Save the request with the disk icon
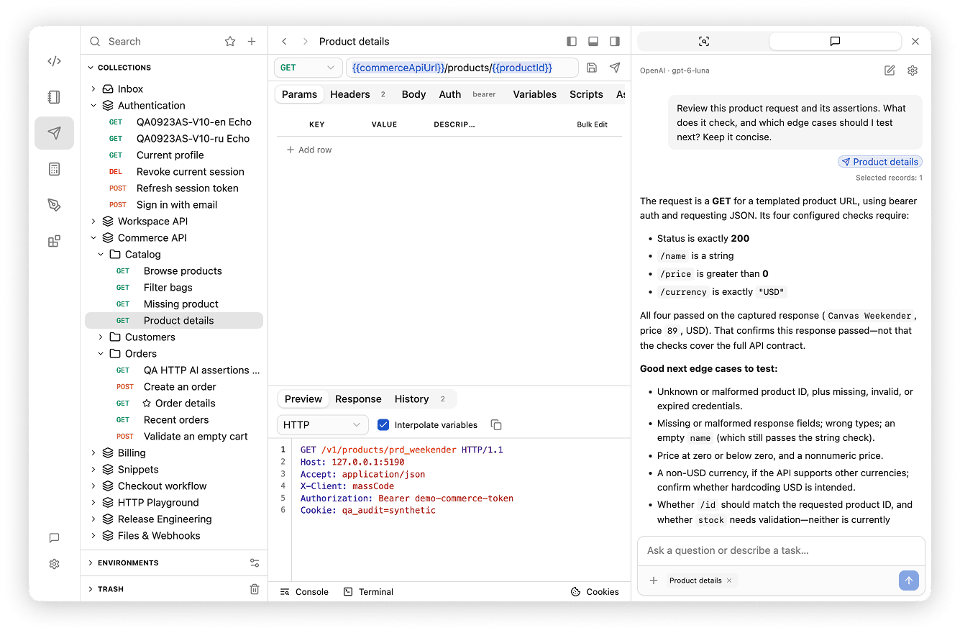Image resolution: width=960 pixels, height=633 pixels. (x=592, y=68)
